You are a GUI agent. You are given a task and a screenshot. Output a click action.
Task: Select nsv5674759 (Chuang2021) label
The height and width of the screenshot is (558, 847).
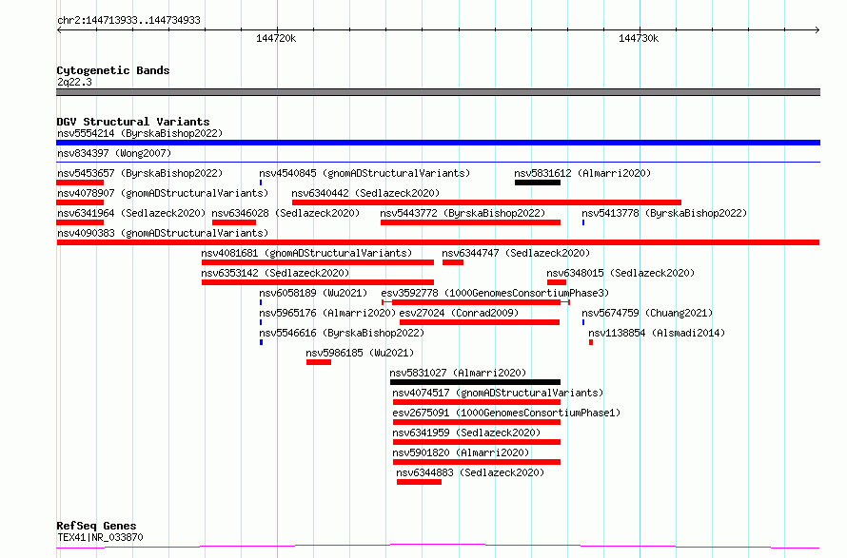[x=647, y=313]
